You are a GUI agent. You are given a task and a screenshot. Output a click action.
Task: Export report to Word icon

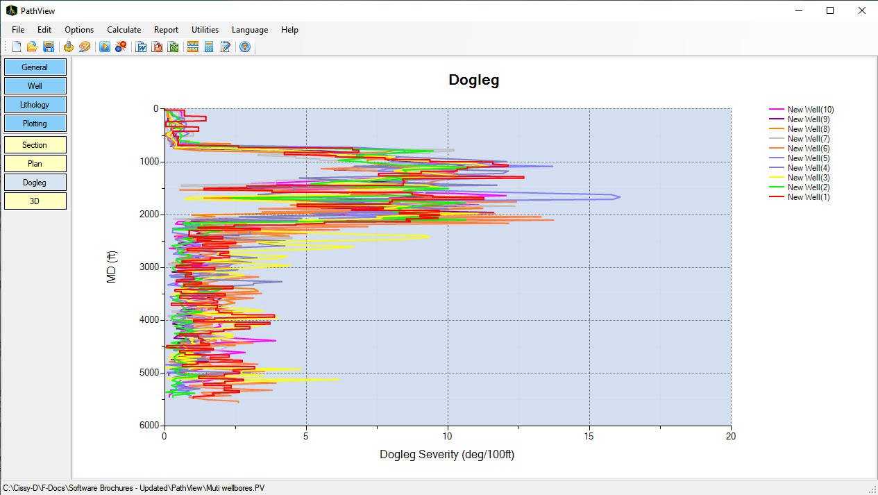[x=142, y=47]
